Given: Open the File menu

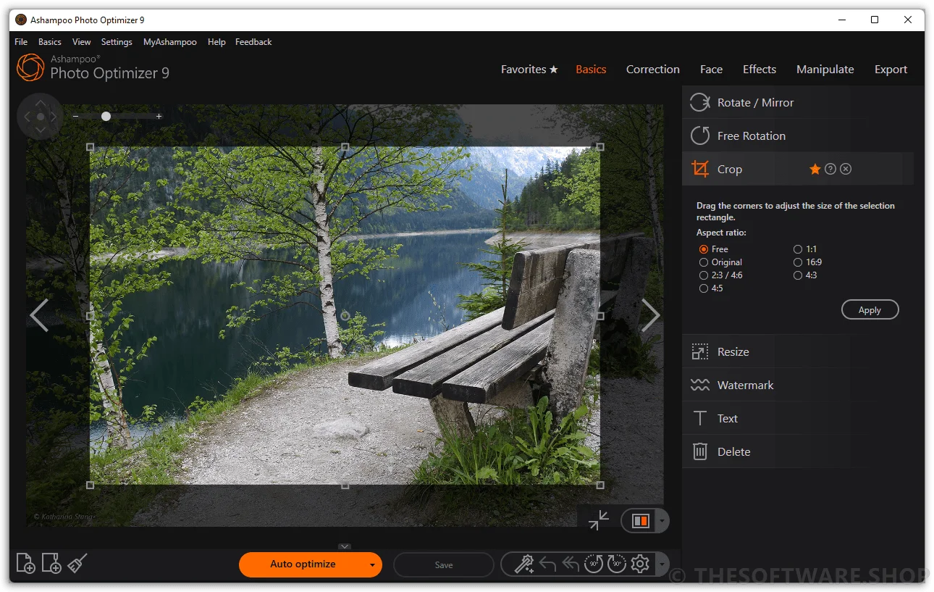Looking at the screenshot, I should tap(21, 42).
